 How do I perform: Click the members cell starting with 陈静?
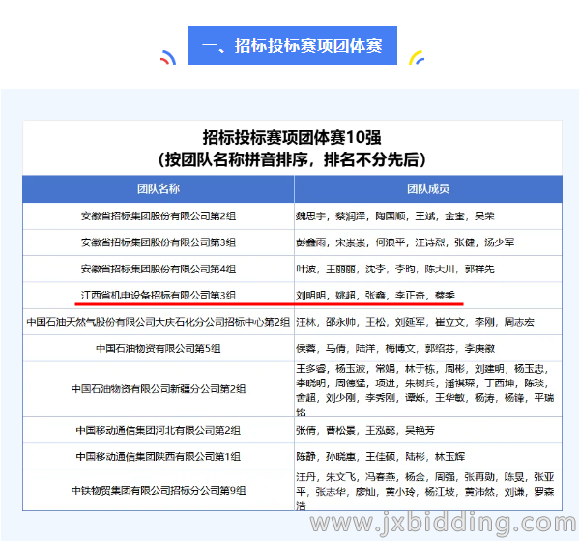coord(428,457)
